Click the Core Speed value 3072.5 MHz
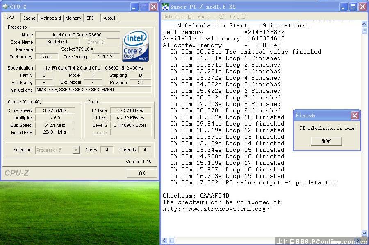This screenshot has width=369, height=245. 55,110
